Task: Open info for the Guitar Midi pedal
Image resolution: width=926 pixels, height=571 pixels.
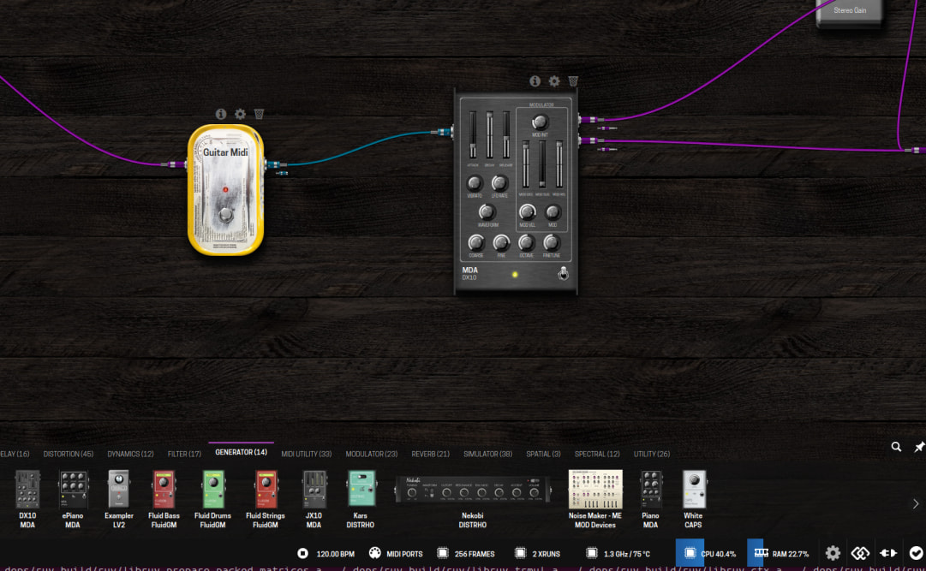Action: tap(221, 114)
